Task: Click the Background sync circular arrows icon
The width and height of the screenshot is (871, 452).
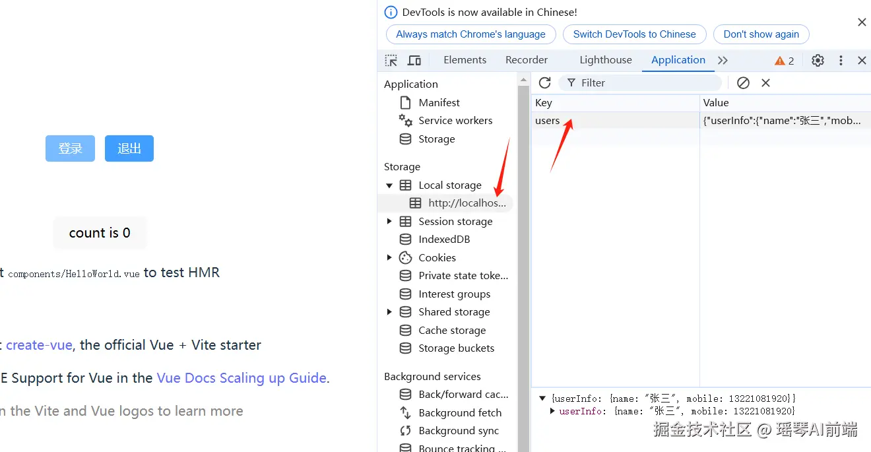Action: tap(406, 431)
